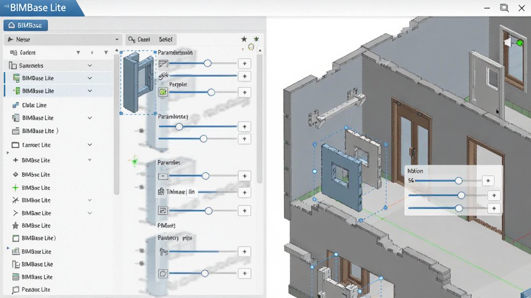The height and width of the screenshot is (298, 531).
Task: Click the bottom plus button in the Nblion popup
Action: coord(494,208)
